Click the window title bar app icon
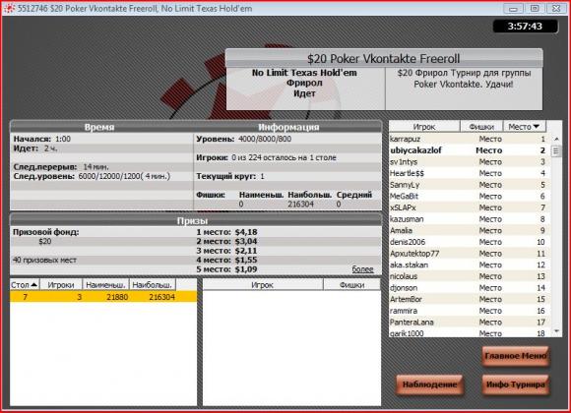571x413 pixels. coord(9,8)
